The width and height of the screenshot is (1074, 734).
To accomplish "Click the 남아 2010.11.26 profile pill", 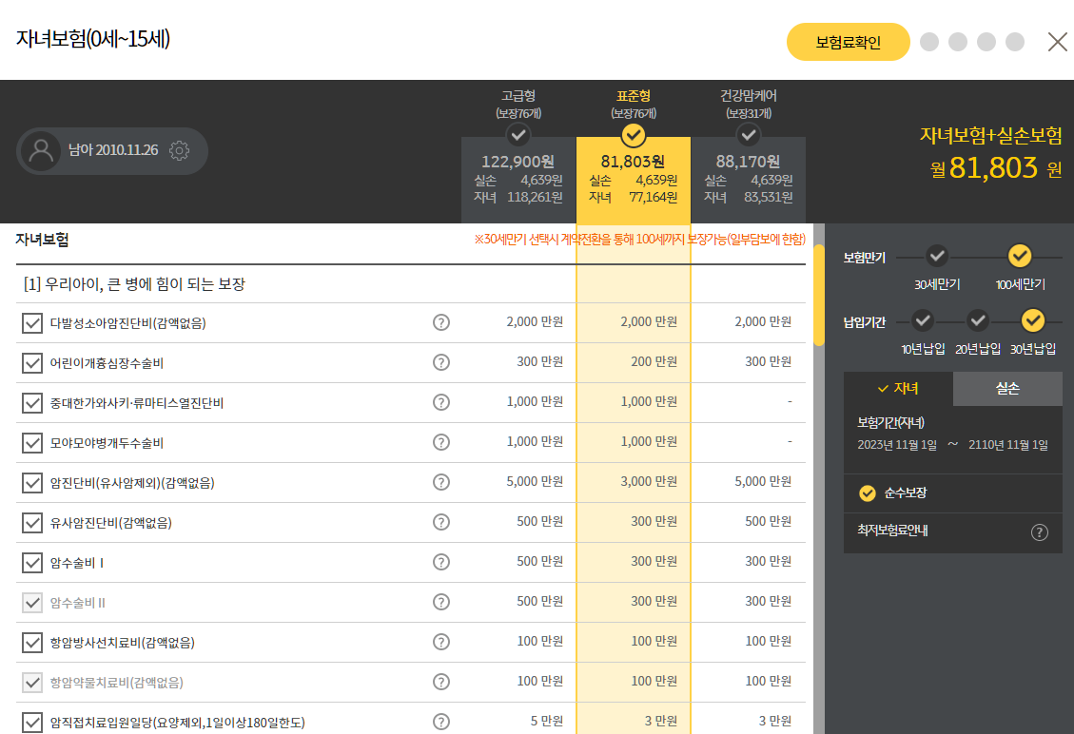I will coord(111,150).
